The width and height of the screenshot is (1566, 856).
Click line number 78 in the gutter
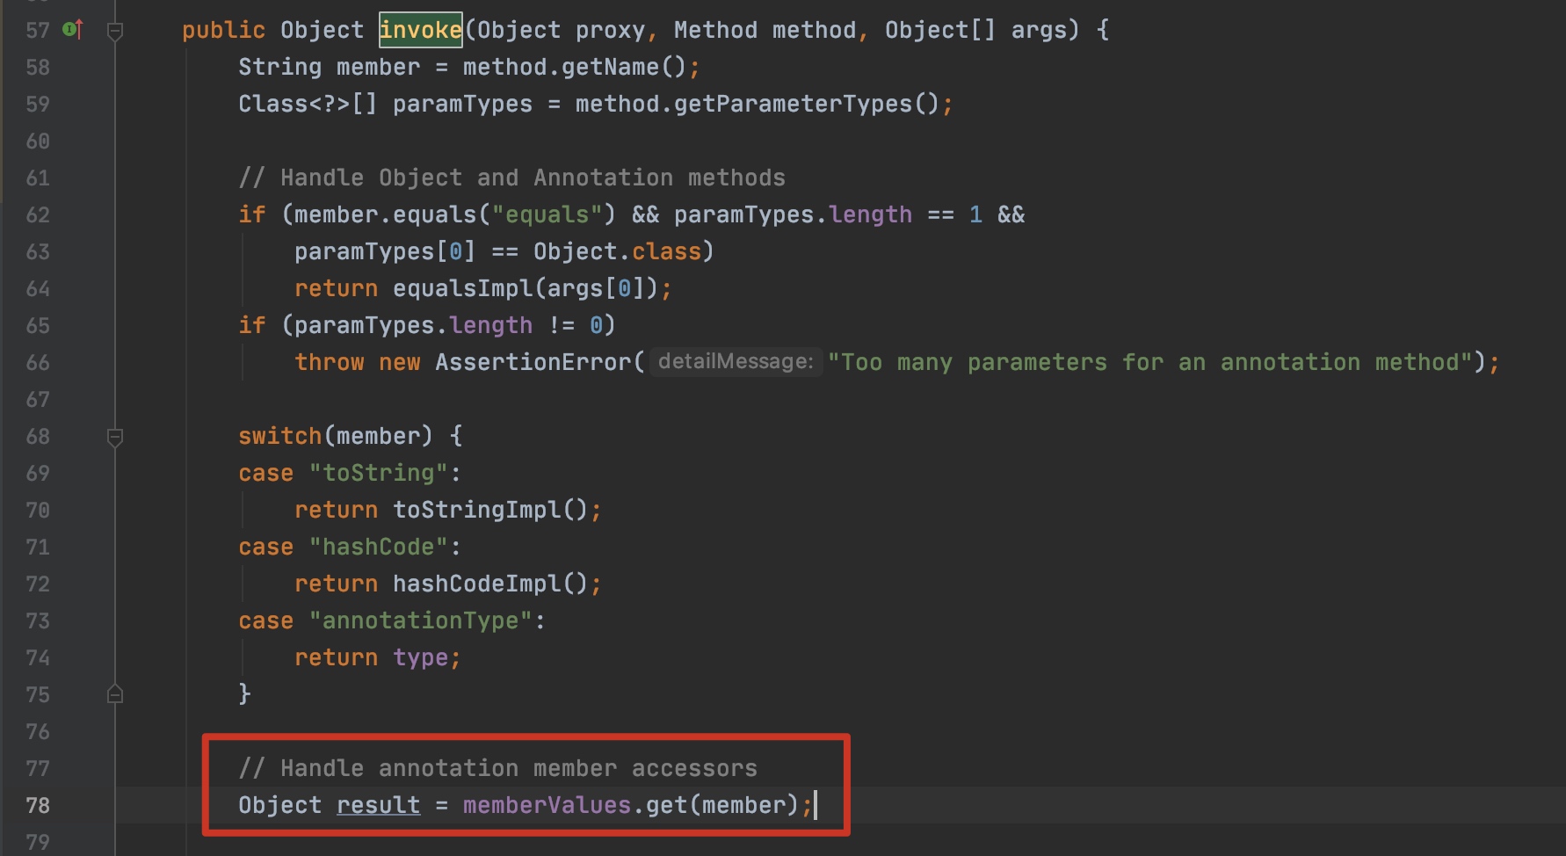click(x=38, y=805)
